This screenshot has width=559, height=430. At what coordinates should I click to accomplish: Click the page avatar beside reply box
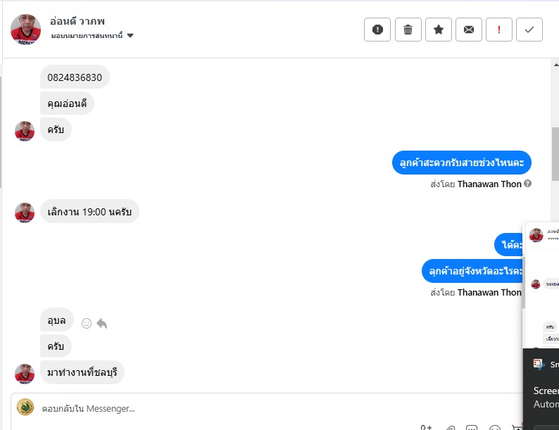[25, 407]
